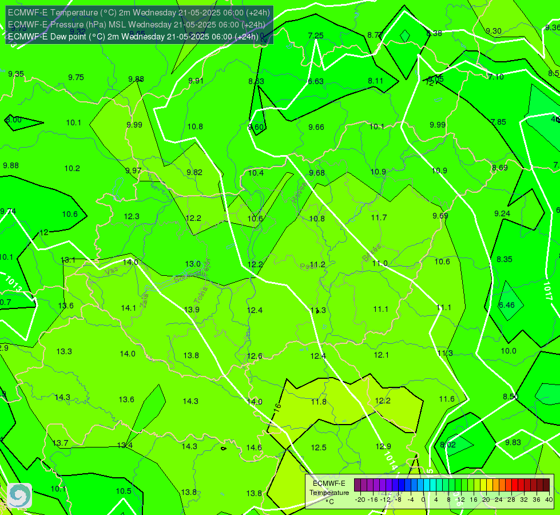
Task: Click the legend title 'ECMWF-E Temperature °C'
Action: click(329, 493)
